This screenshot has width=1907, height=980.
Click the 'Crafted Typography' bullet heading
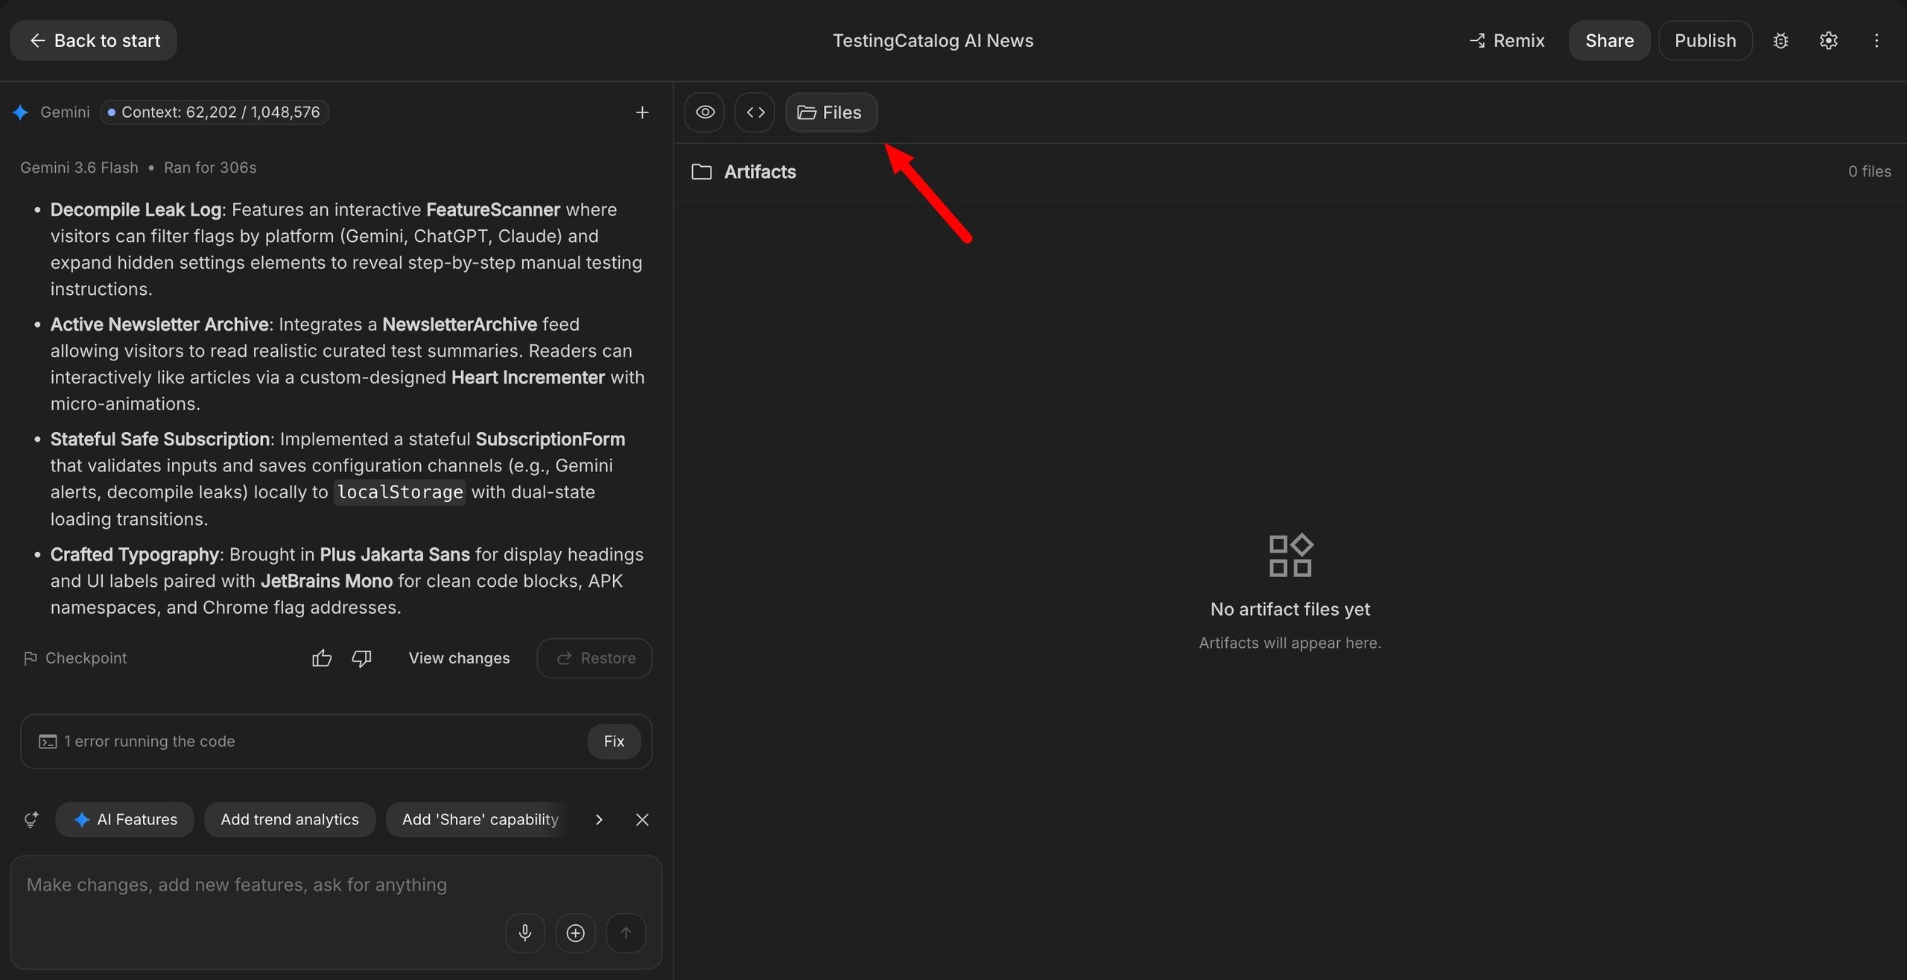pyautogui.click(x=135, y=555)
